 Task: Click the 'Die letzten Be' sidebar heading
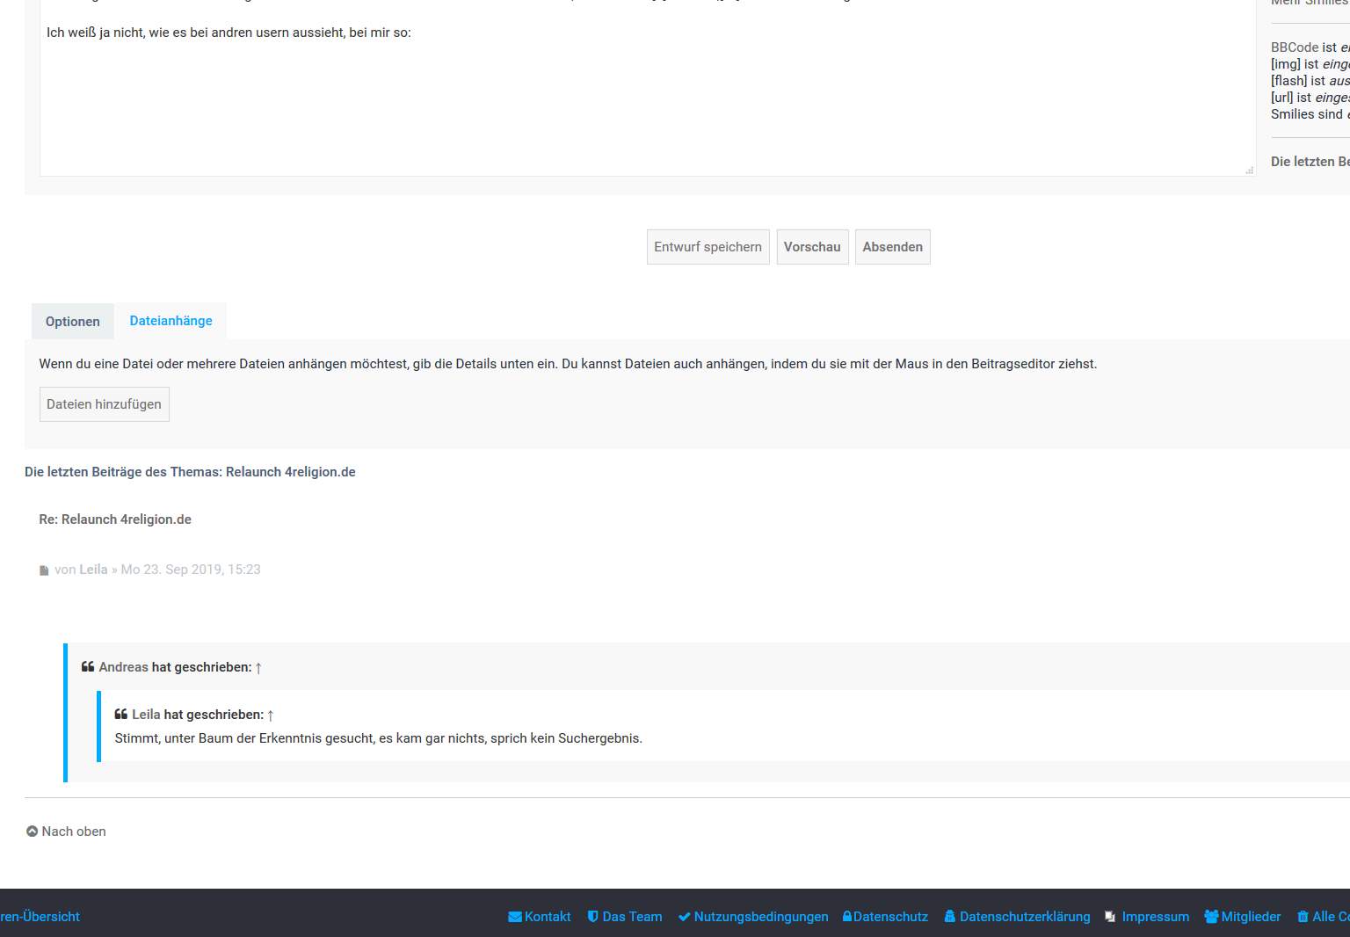(x=1310, y=162)
